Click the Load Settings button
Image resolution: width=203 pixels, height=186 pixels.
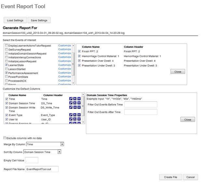(15, 20)
